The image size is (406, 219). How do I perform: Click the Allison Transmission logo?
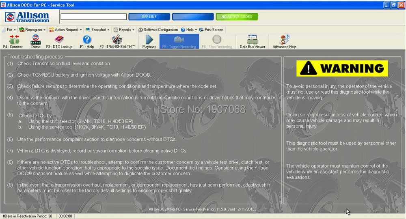[x=27, y=17]
